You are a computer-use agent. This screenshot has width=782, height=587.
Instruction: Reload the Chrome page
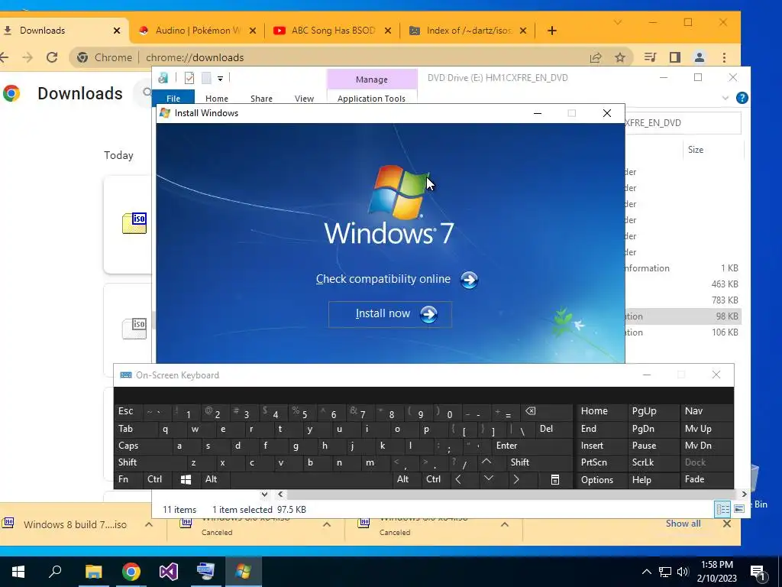(52, 57)
